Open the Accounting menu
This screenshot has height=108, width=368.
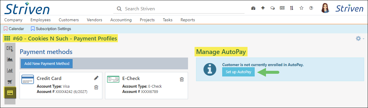tap(121, 20)
